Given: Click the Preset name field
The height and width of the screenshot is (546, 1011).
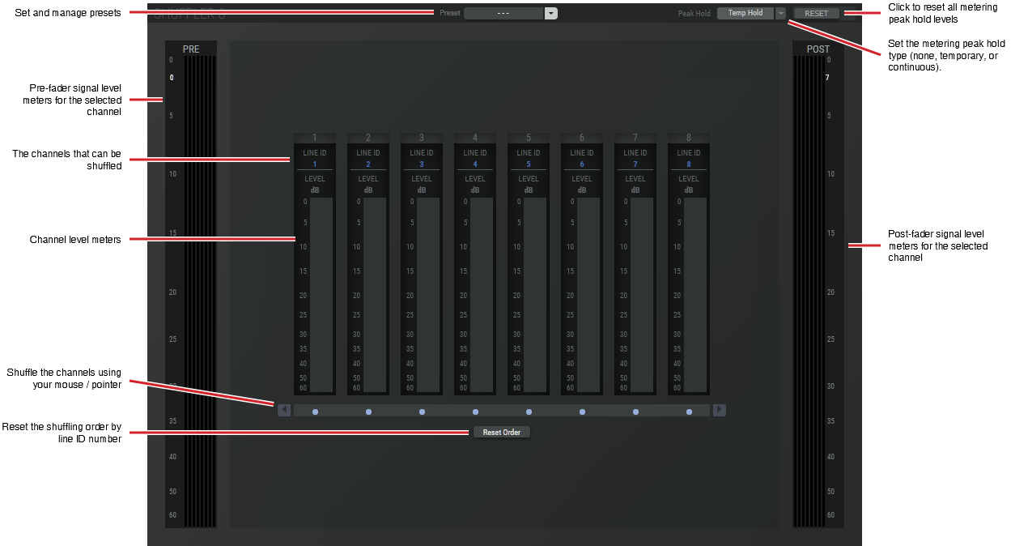Looking at the screenshot, I should (503, 13).
